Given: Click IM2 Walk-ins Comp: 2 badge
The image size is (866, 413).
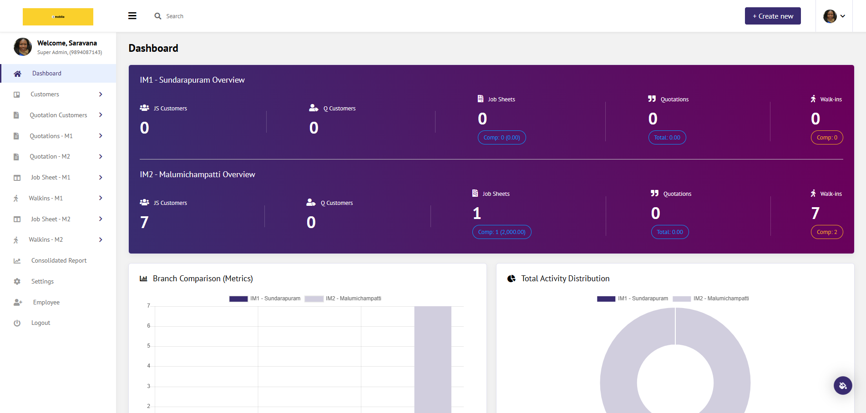Looking at the screenshot, I should (x=827, y=232).
